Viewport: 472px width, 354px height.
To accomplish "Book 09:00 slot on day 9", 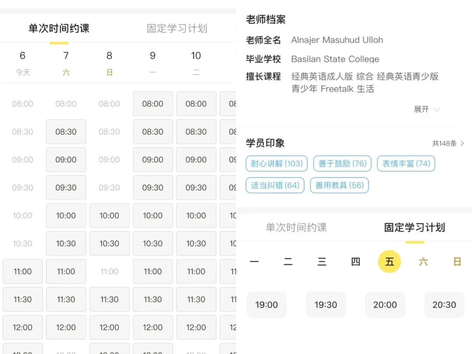I will click(153, 160).
